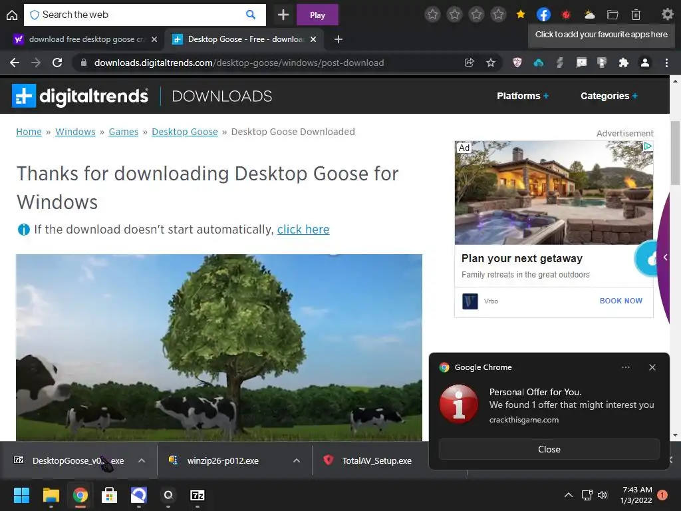Dismiss the Chrome notification with X
The height and width of the screenshot is (511, 681).
[x=652, y=367]
